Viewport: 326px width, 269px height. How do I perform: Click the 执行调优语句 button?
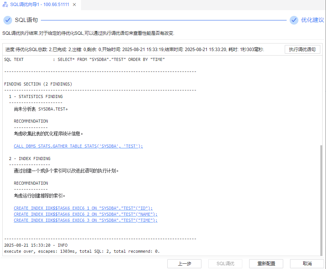click(x=302, y=50)
